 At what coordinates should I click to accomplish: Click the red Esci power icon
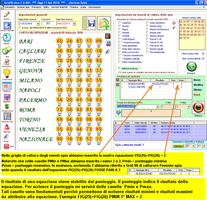point(7,146)
